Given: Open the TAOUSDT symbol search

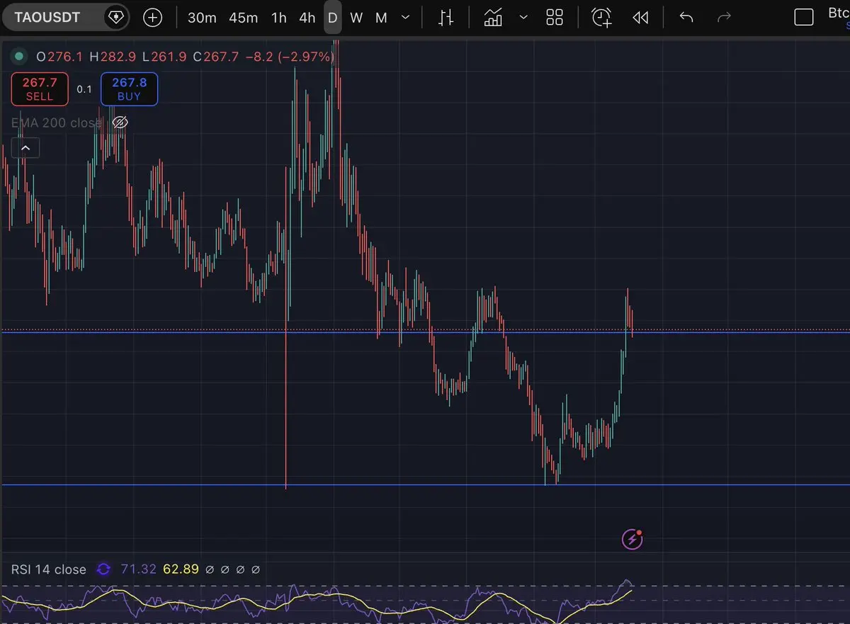Looking at the screenshot, I should tap(47, 18).
